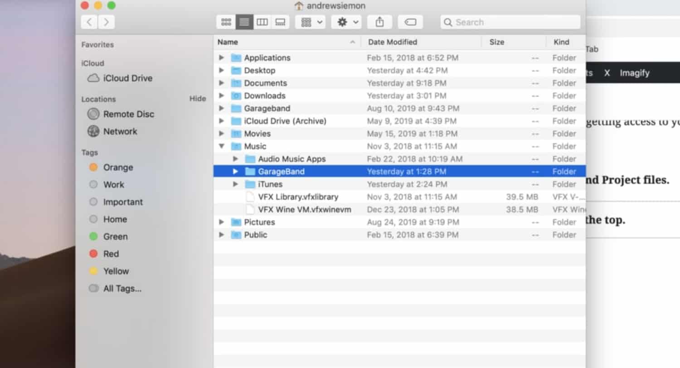Sort by the Date Modified column header
The width and height of the screenshot is (680, 368).
tap(393, 42)
